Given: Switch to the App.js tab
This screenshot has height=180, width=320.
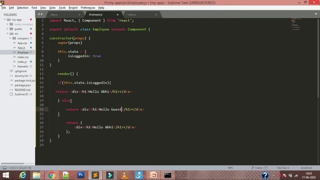Looking at the screenshot, I should (x=64, y=14).
